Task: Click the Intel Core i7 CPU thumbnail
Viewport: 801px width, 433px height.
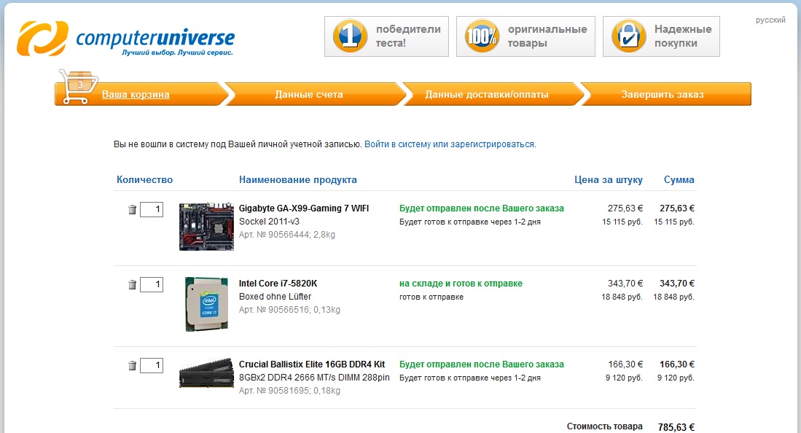Action: tap(206, 304)
